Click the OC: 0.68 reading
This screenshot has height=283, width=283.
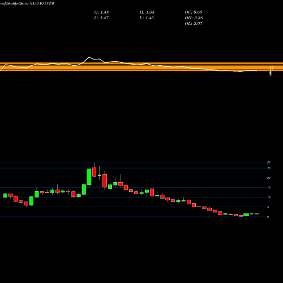[194, 12]
